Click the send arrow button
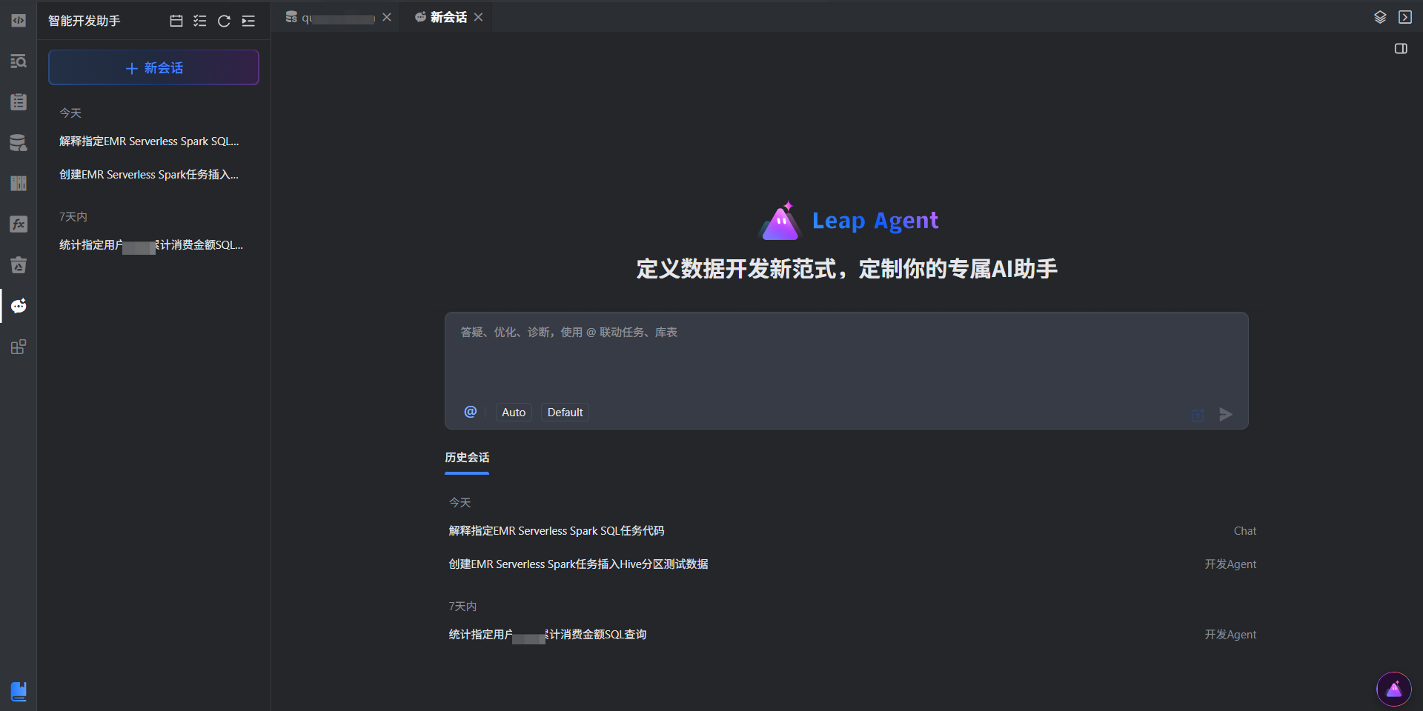Image resolution: width=1423 pixels, height=711 pixels. pyautogui.click(x=1226, y=414)
